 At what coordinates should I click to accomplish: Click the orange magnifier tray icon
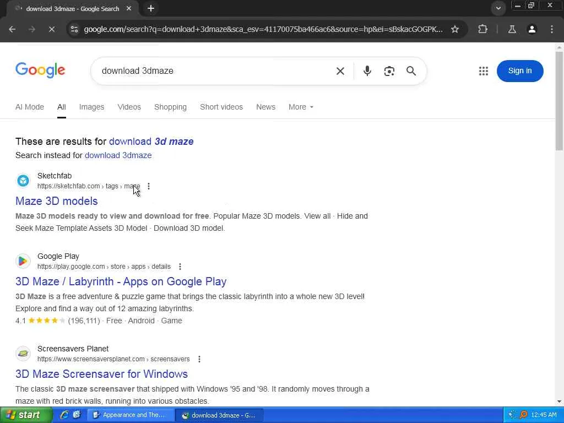pyautogui.click(x=523, y=415)
